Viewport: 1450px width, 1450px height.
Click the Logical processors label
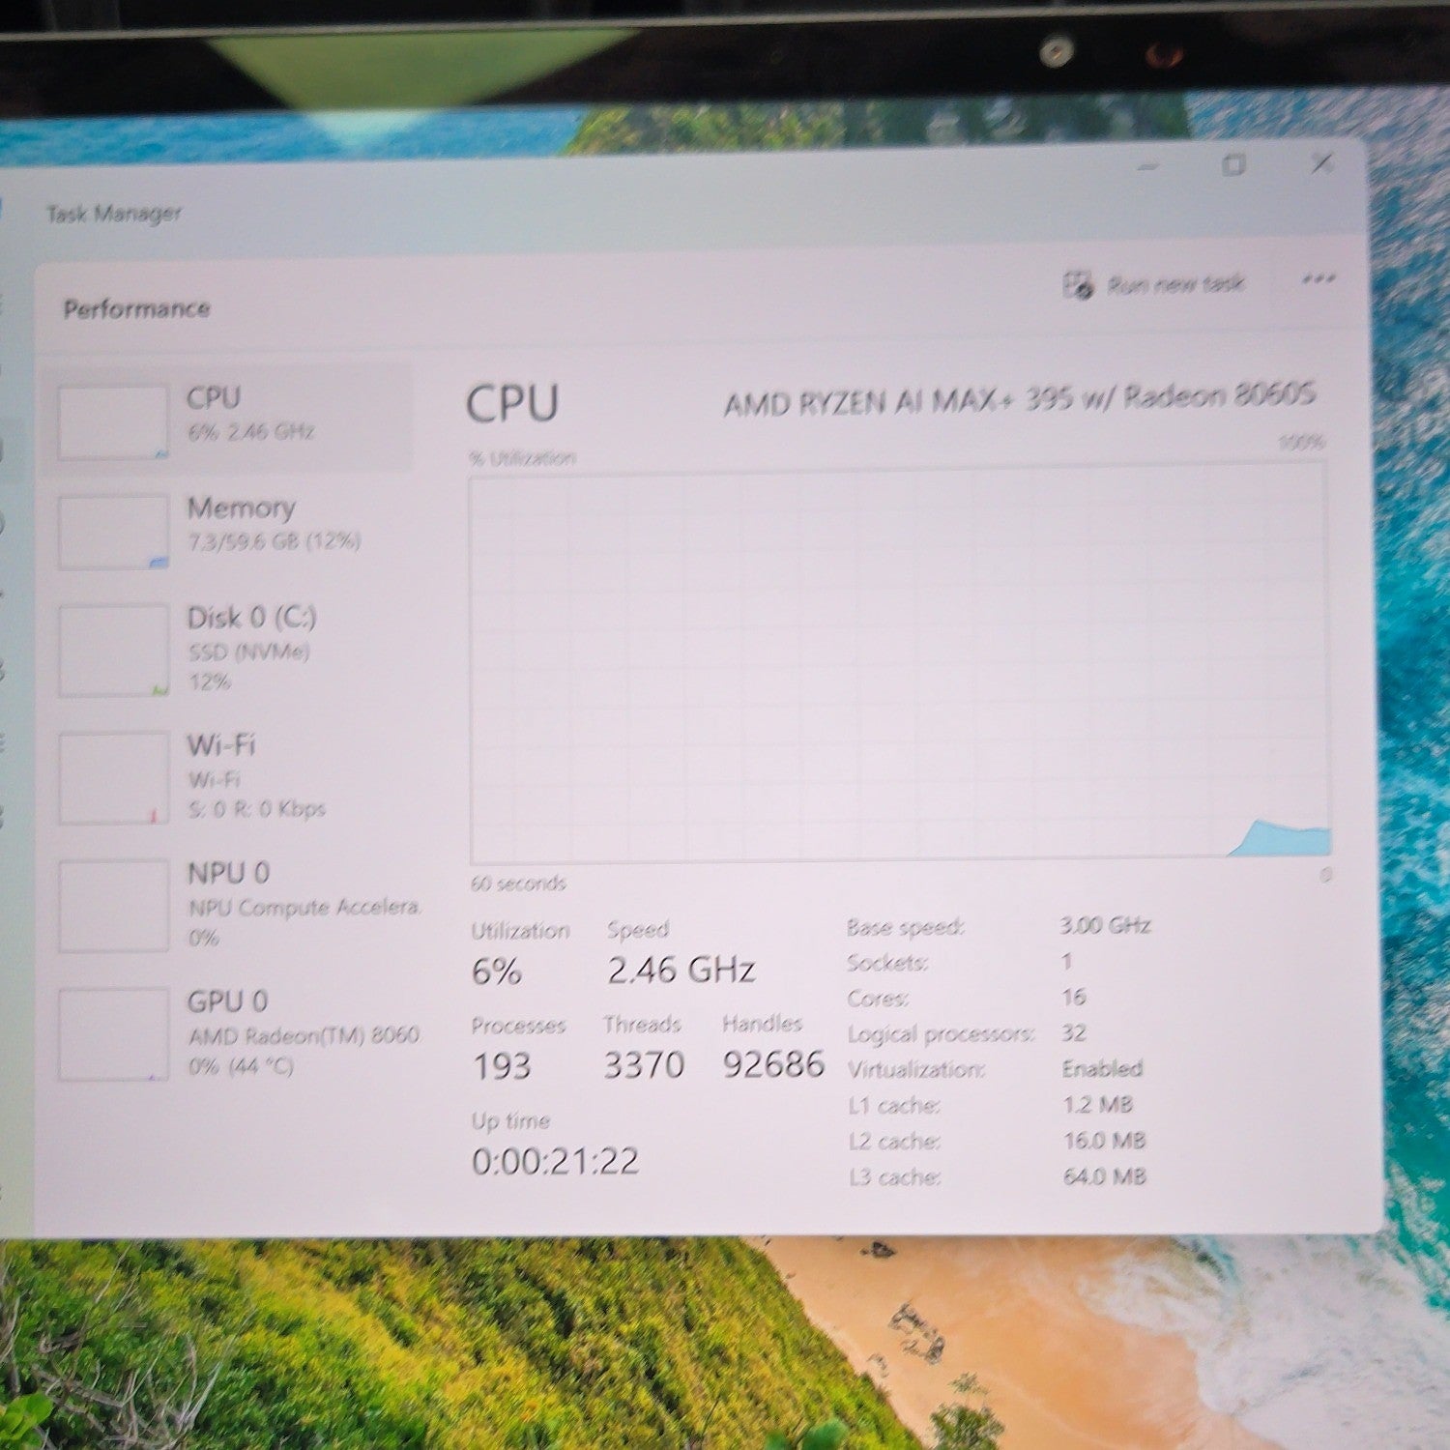(x=941, y=1034)
